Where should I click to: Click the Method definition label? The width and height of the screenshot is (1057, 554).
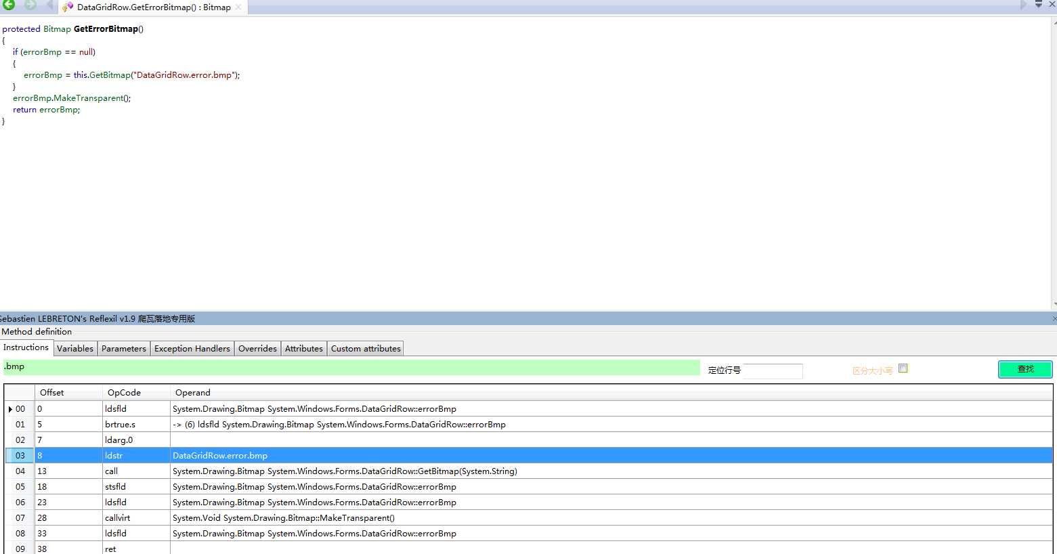(37, 332)
